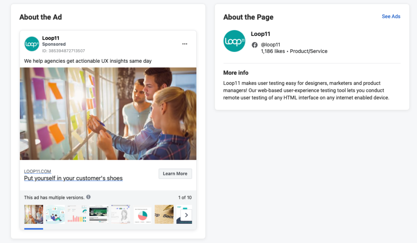417x243 pixels.
Task: Open the See Ads link
Action: click(x=391, y=17)
